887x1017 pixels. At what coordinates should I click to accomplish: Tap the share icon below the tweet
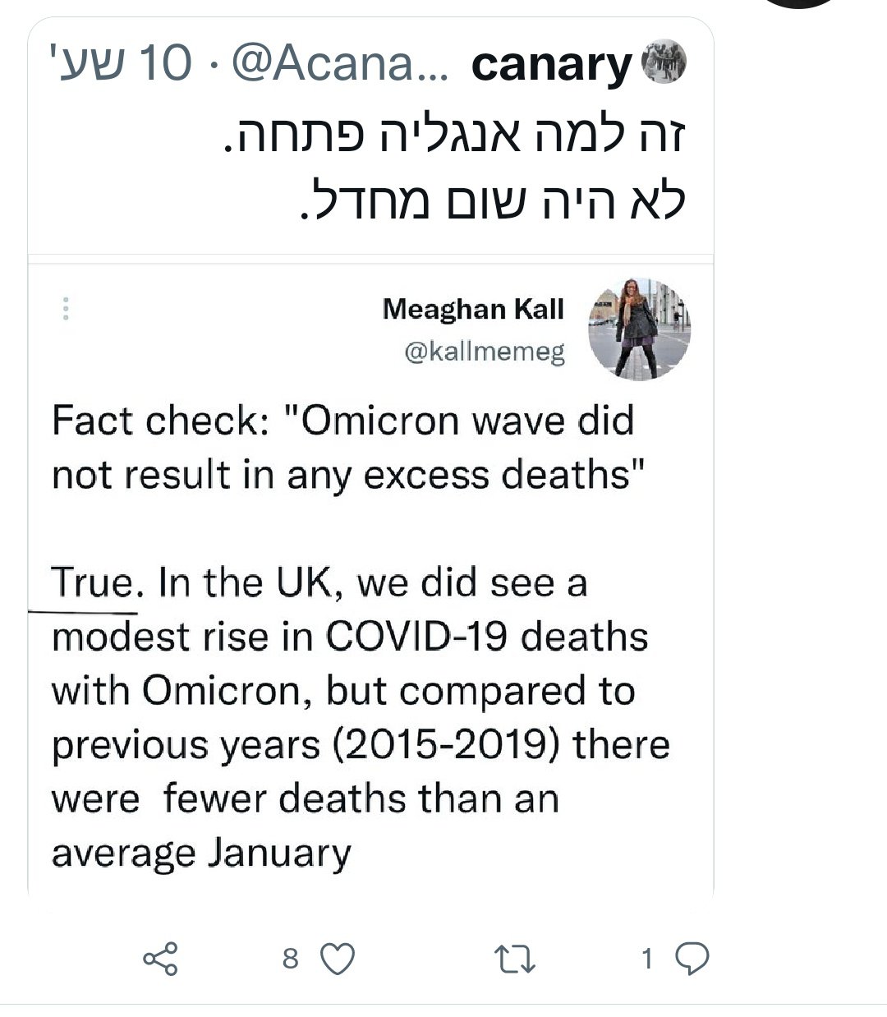[x=160, y=959]
